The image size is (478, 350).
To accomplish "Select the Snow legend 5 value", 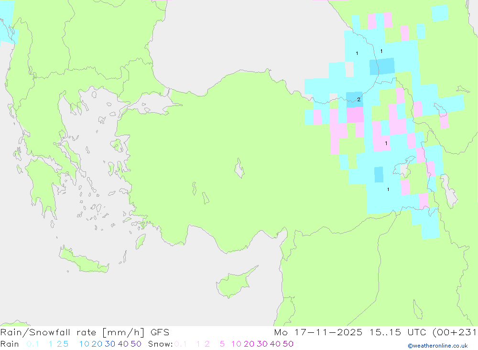I will pyautogui.click(x=222, y=344).
